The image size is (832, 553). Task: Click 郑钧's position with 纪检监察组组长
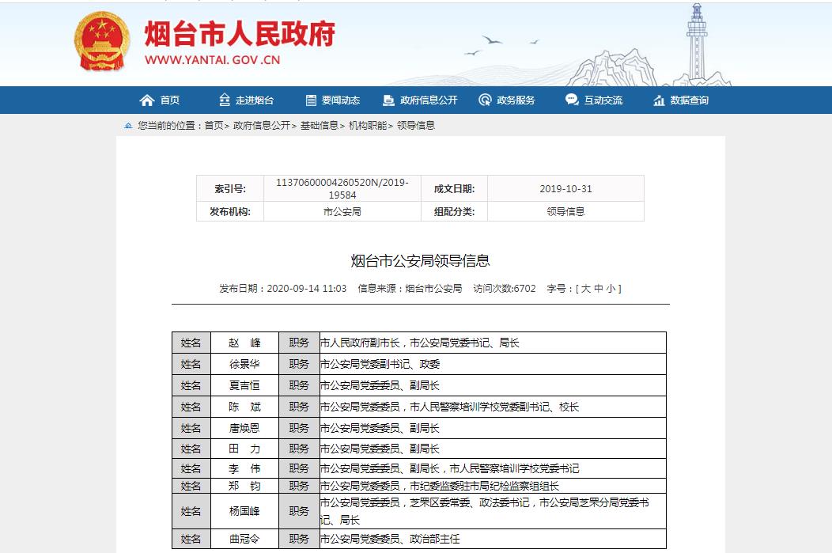click(x=440, y=486)
